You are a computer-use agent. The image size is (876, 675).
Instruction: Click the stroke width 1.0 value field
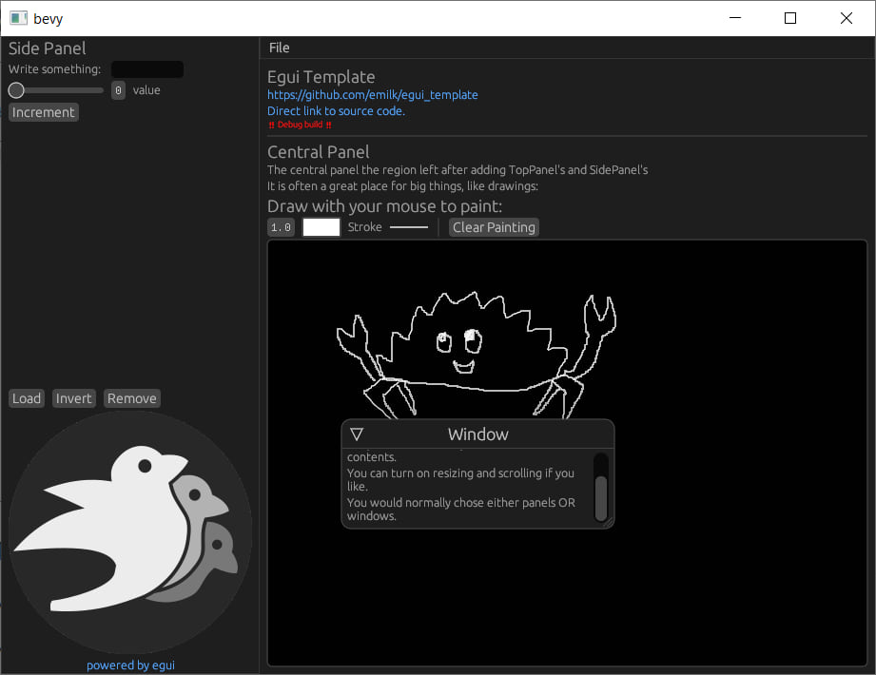pos(281,227)
